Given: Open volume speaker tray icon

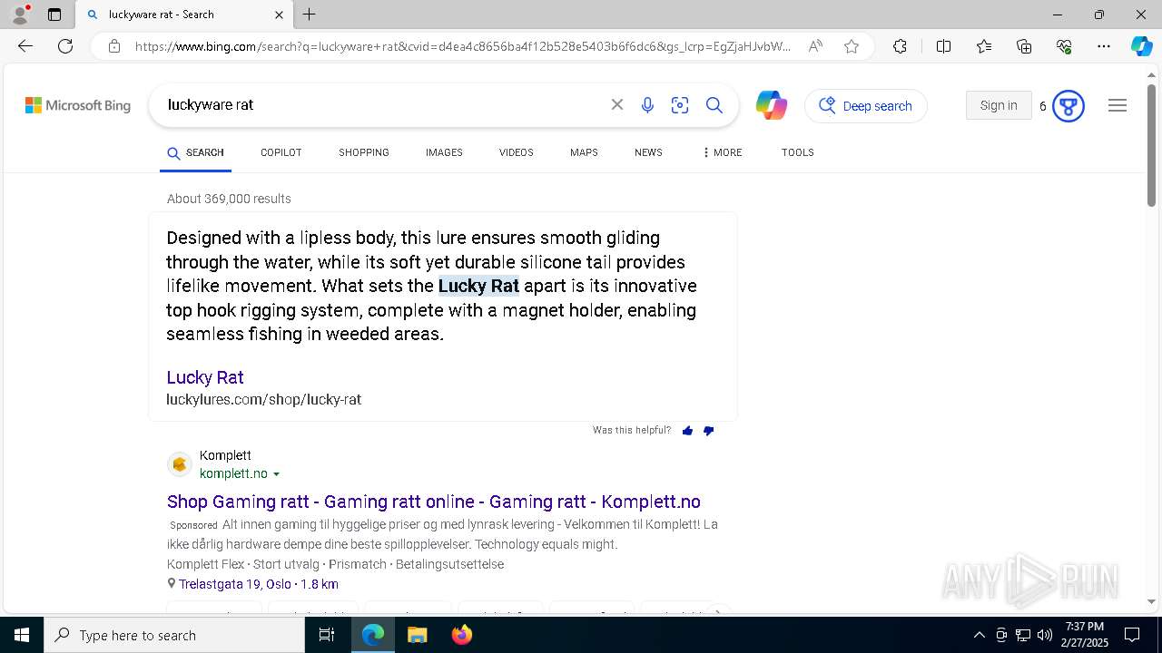Looking at the screenshot, I should coord(1045,635).
